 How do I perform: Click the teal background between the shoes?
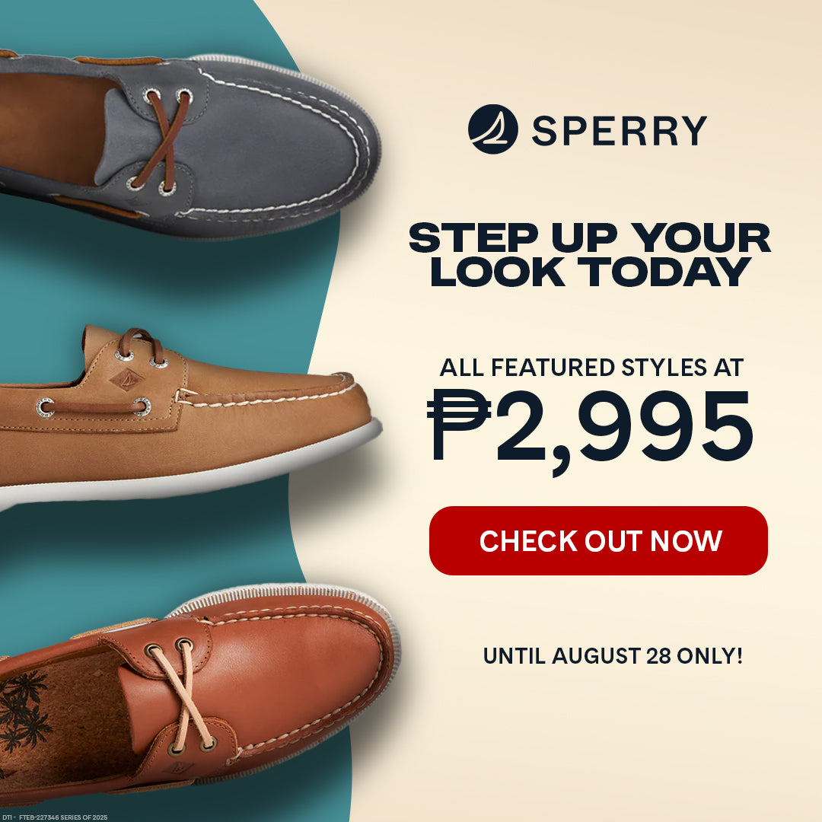tap(158, 283)
